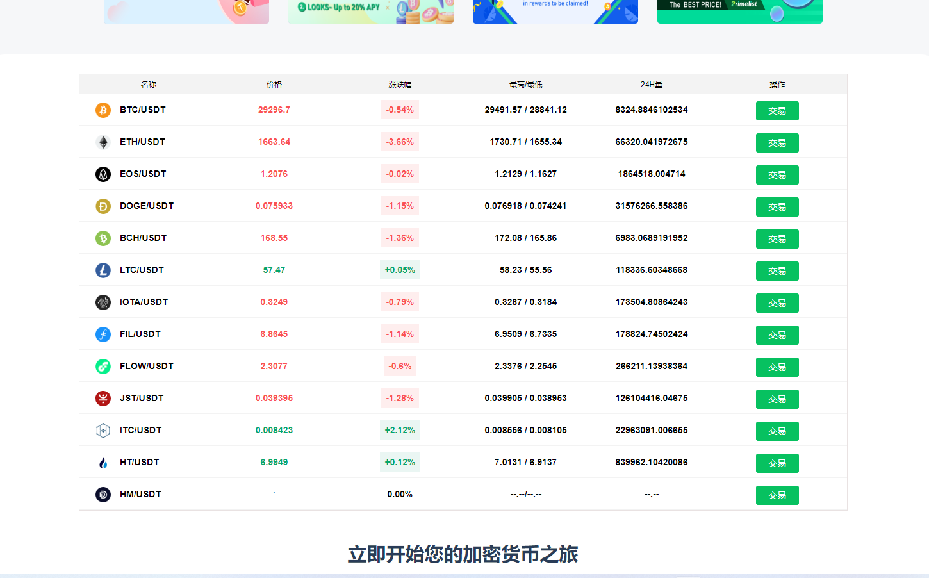Image resolution: width=929 pixels, height=578 pixels.
Task: Select the IOTA coin icon
Action: point(103,302)
